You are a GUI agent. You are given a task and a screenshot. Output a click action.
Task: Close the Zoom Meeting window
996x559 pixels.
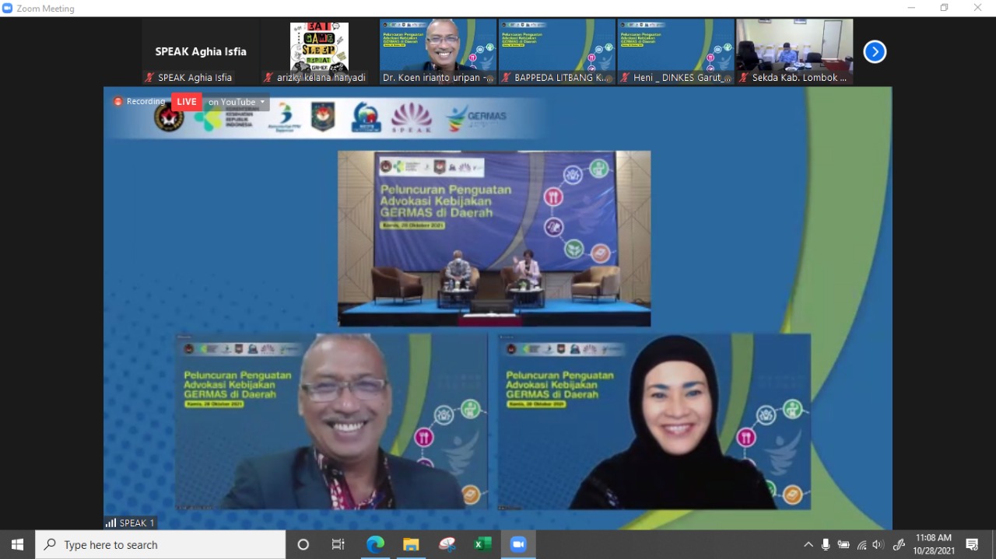point(978,8)
